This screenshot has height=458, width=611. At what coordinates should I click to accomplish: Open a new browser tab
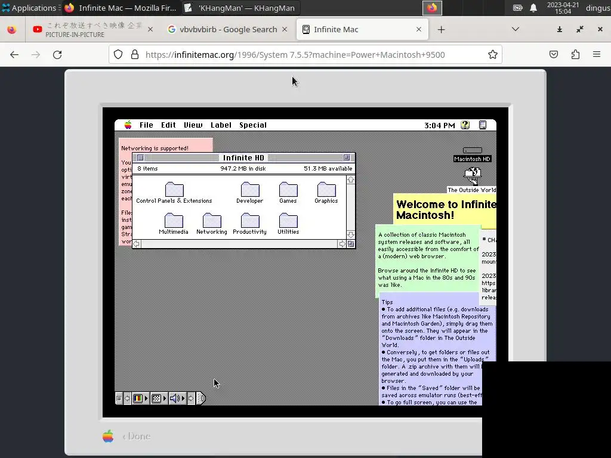tap(441, 30)
